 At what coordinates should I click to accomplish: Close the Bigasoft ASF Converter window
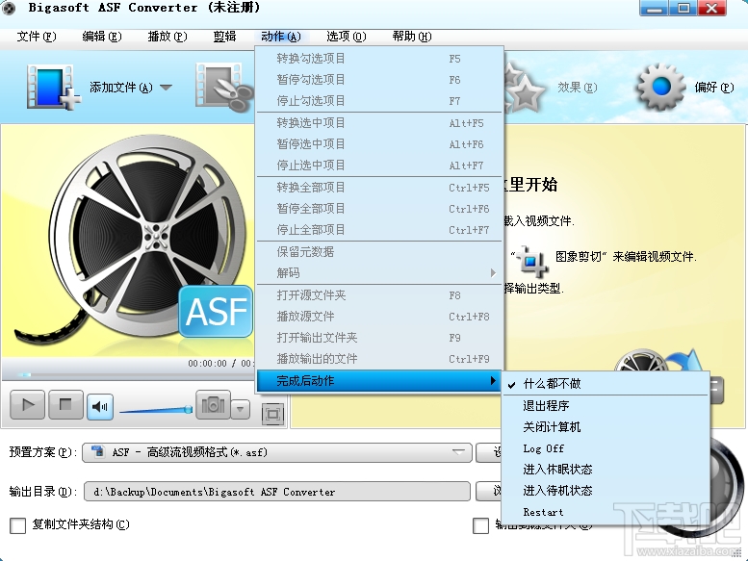coord(711,8)
